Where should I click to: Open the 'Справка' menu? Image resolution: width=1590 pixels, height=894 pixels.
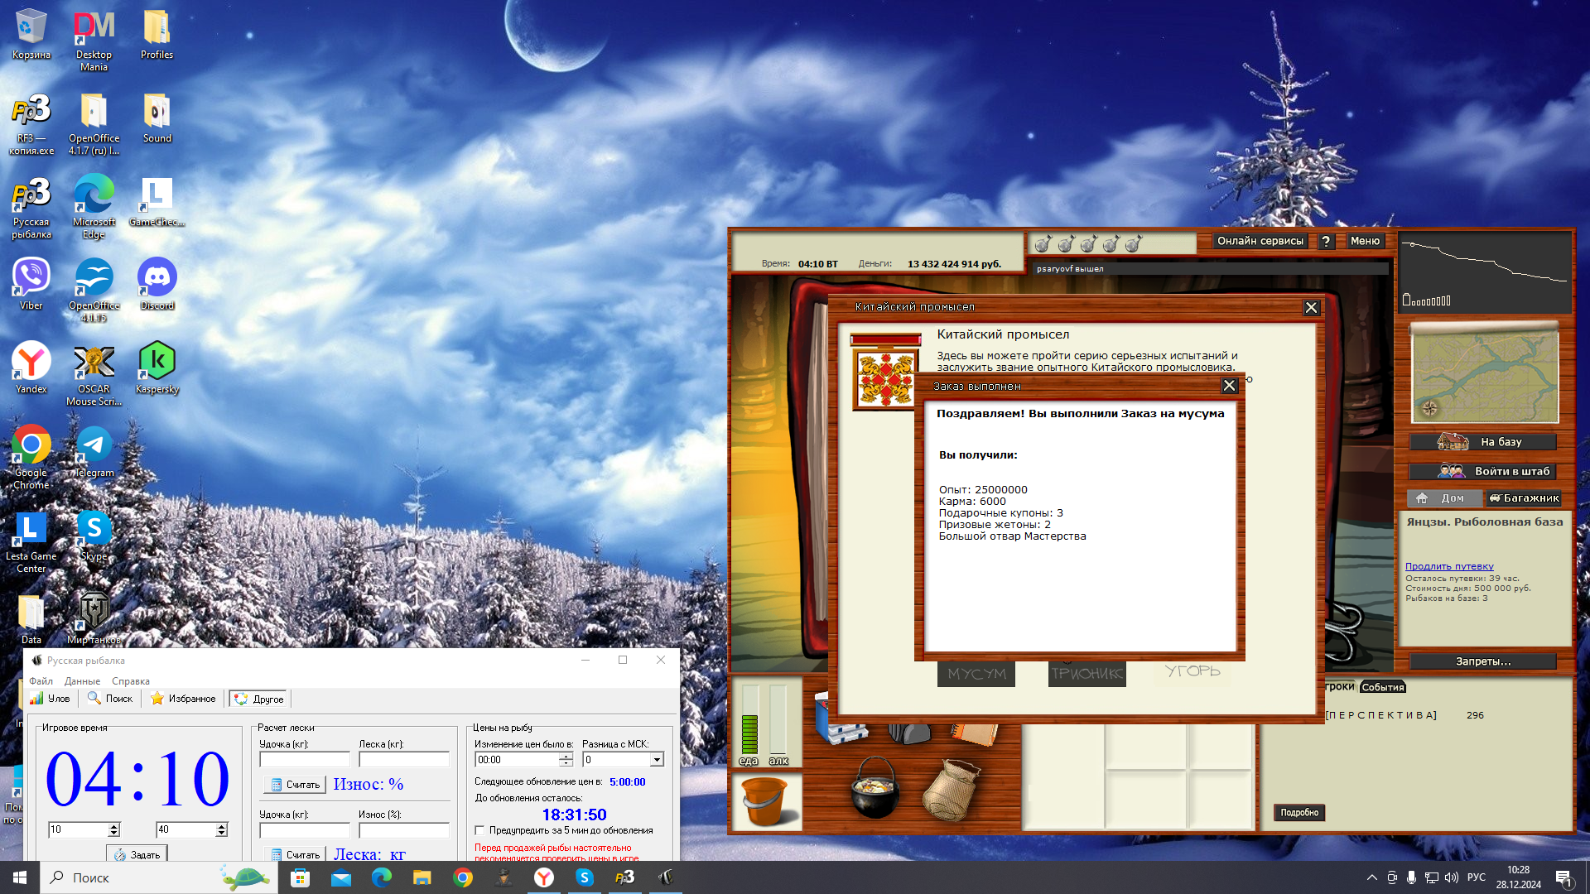pyautogui.click(x=131, y=681)
